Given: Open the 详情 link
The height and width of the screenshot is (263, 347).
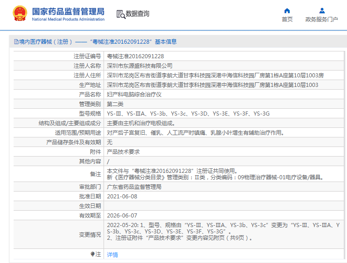Looking at the screenshot, I should [112, 255].
